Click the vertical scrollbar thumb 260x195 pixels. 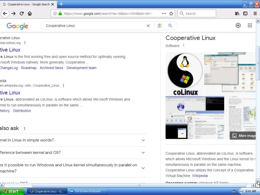click(x=258, y=63)
